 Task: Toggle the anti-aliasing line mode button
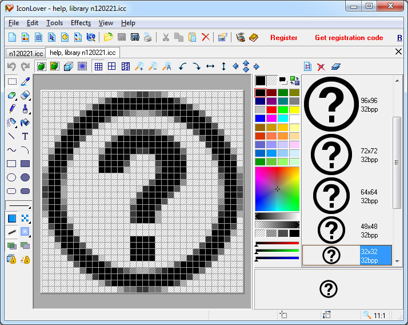pos(11,232)
